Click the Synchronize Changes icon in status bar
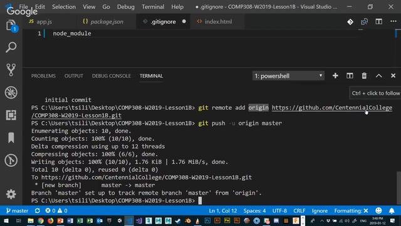 (x=38, y=211)
